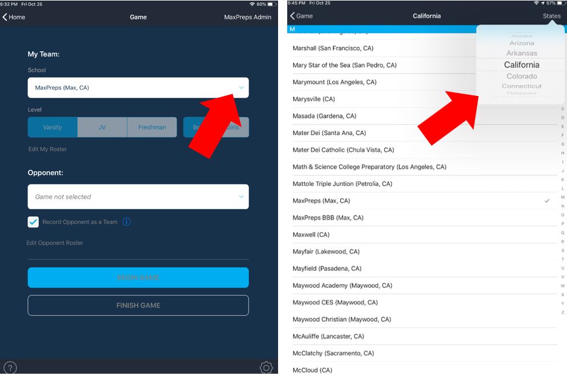Tap the Finish Game button

click(138, 306)
